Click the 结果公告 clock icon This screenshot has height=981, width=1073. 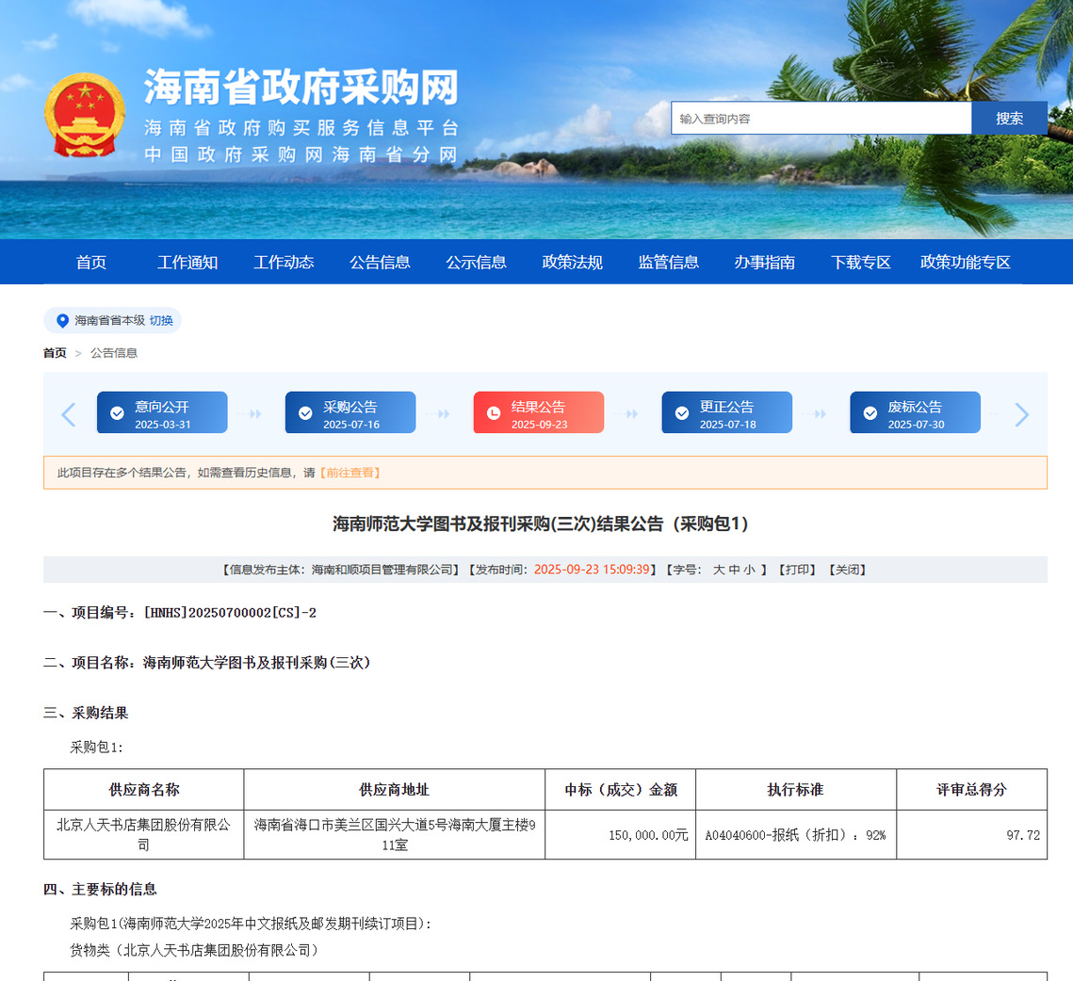pyautogui.click(x=494, y=413)
